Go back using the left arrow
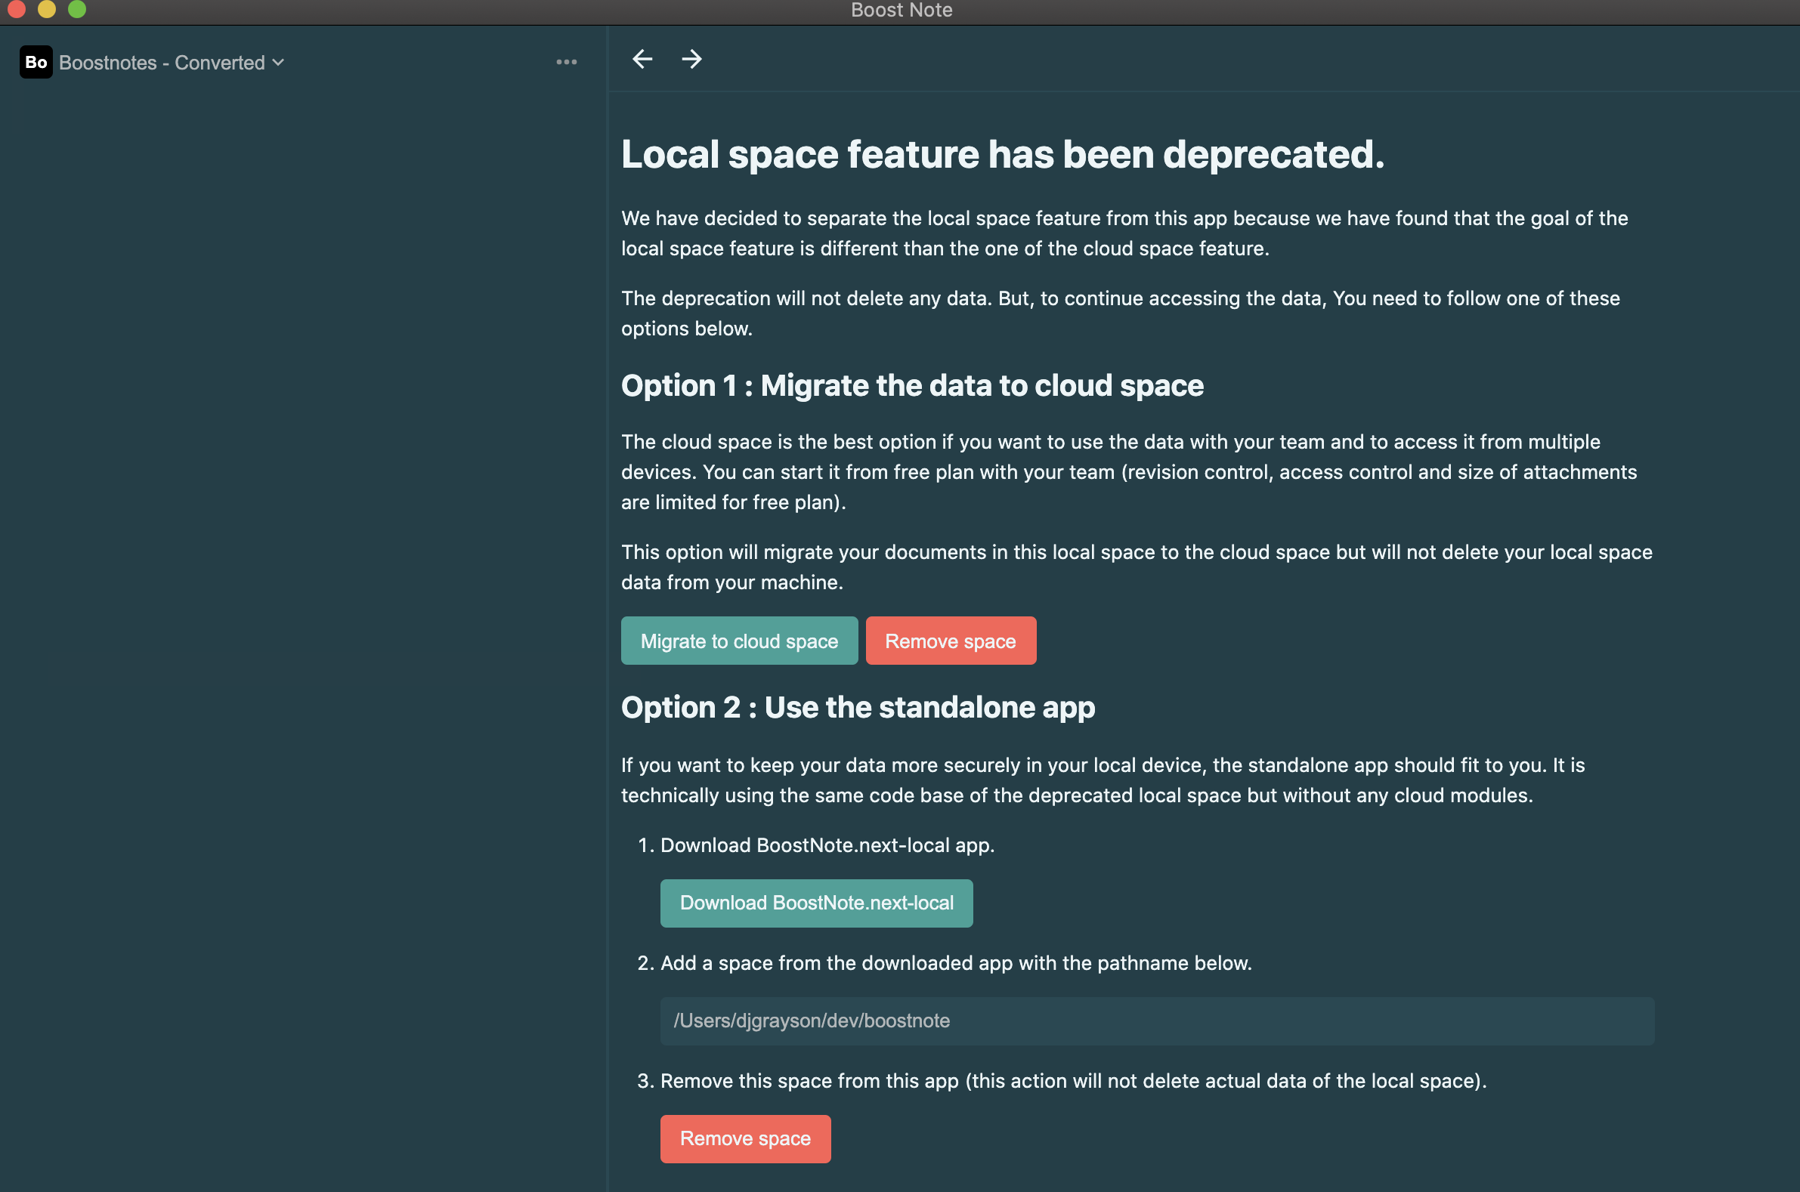This screenshot has width=1800, height=1192. tap(642, 58)
